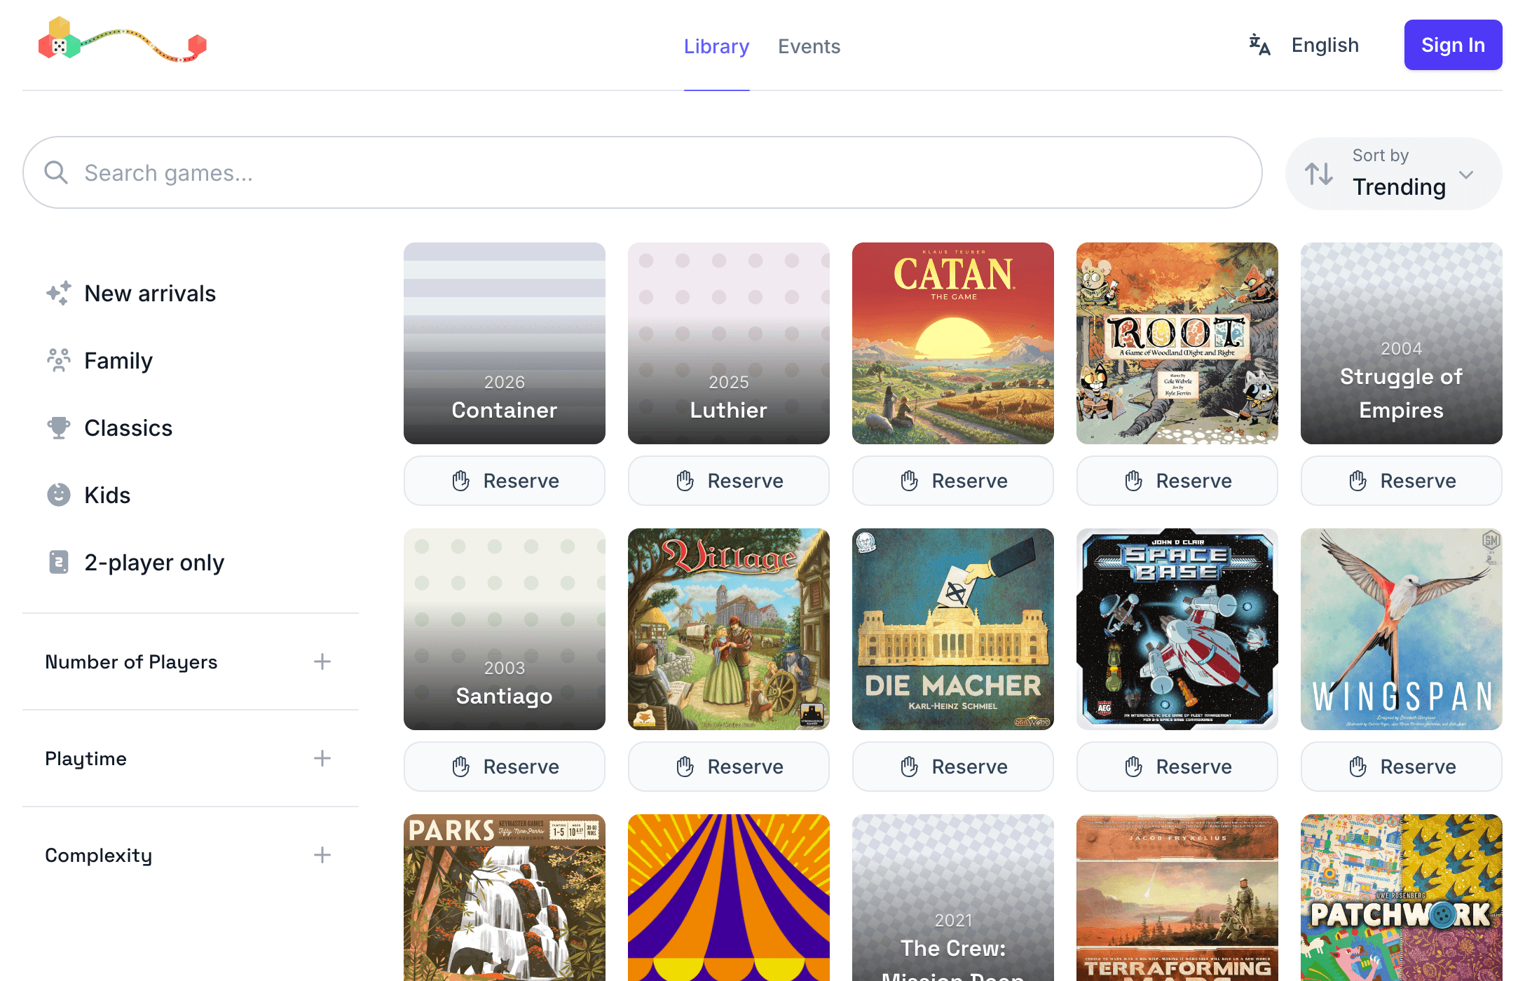Open the Sort by Trending dropdown
This screenshot has height=981, width=1525.
click(x=1393, y=174)
